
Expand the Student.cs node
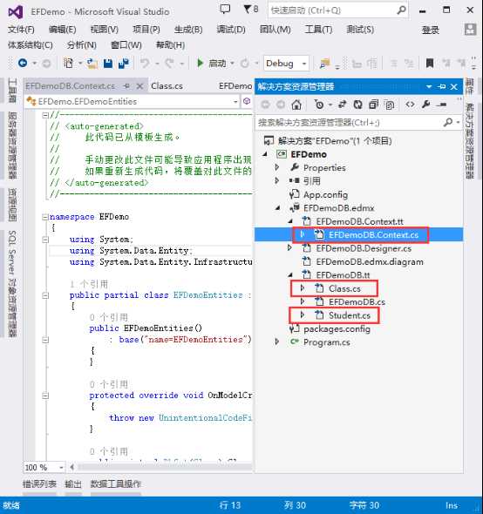coord(303,315)
